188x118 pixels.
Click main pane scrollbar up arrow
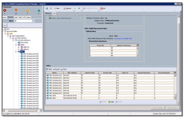(178, 16)
